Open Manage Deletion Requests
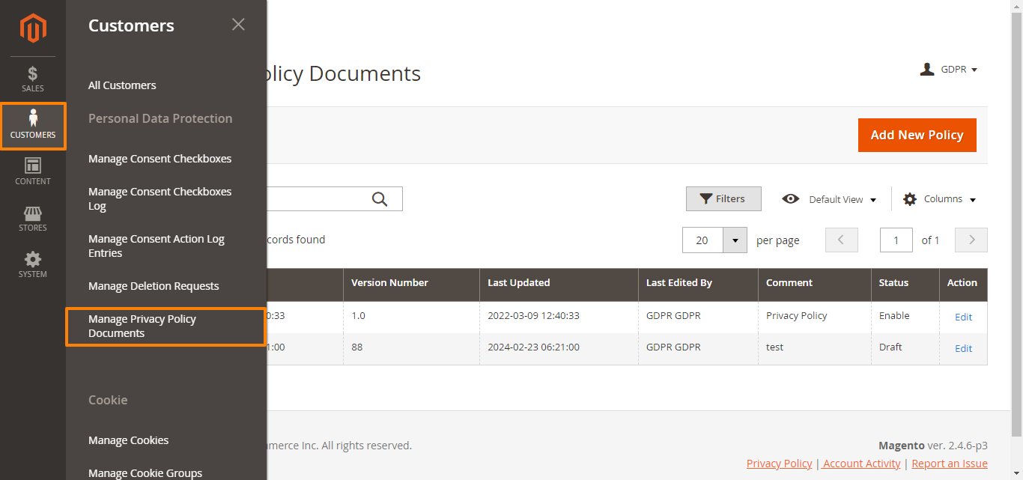1023x480 pixels. coord(154,286)
